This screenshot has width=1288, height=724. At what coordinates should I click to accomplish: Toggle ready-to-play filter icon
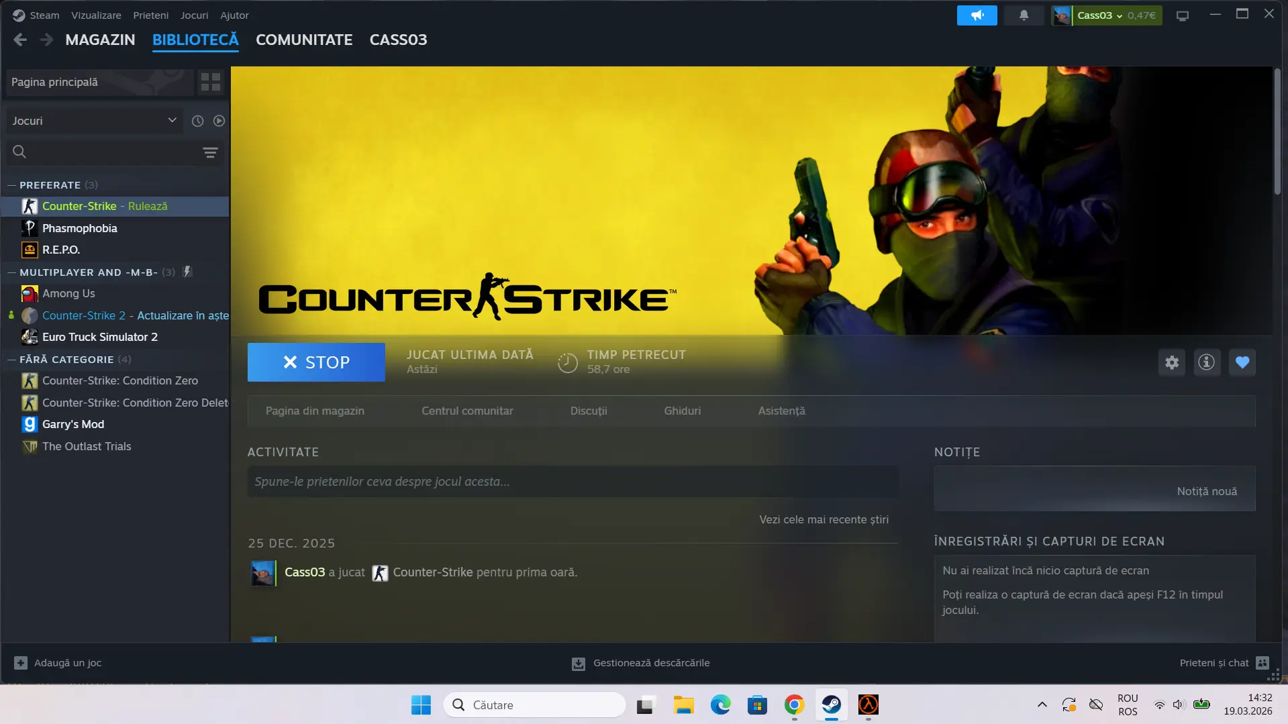coord(219,121)
